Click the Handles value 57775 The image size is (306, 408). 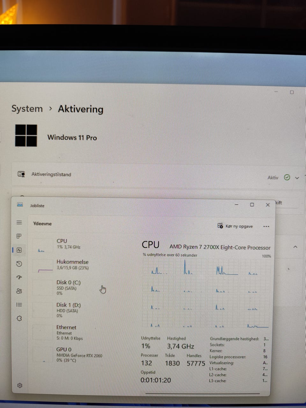coord(196,363)
